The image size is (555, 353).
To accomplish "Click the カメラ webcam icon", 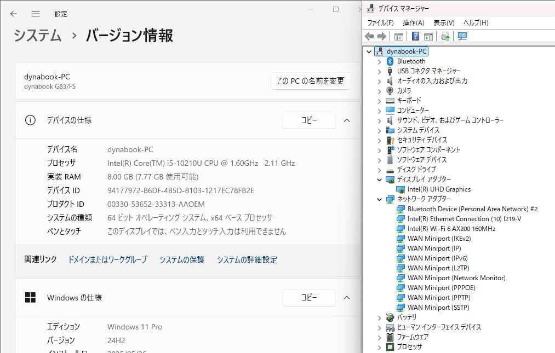I will [x=390, y=90].
